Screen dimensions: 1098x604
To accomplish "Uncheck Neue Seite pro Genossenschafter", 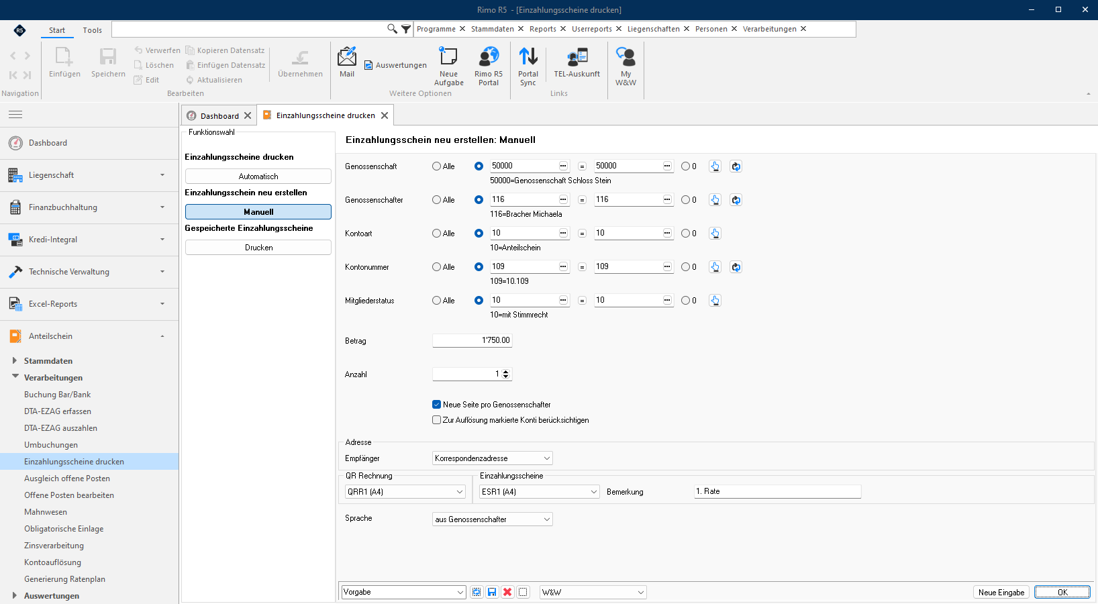I will (437, 405).
